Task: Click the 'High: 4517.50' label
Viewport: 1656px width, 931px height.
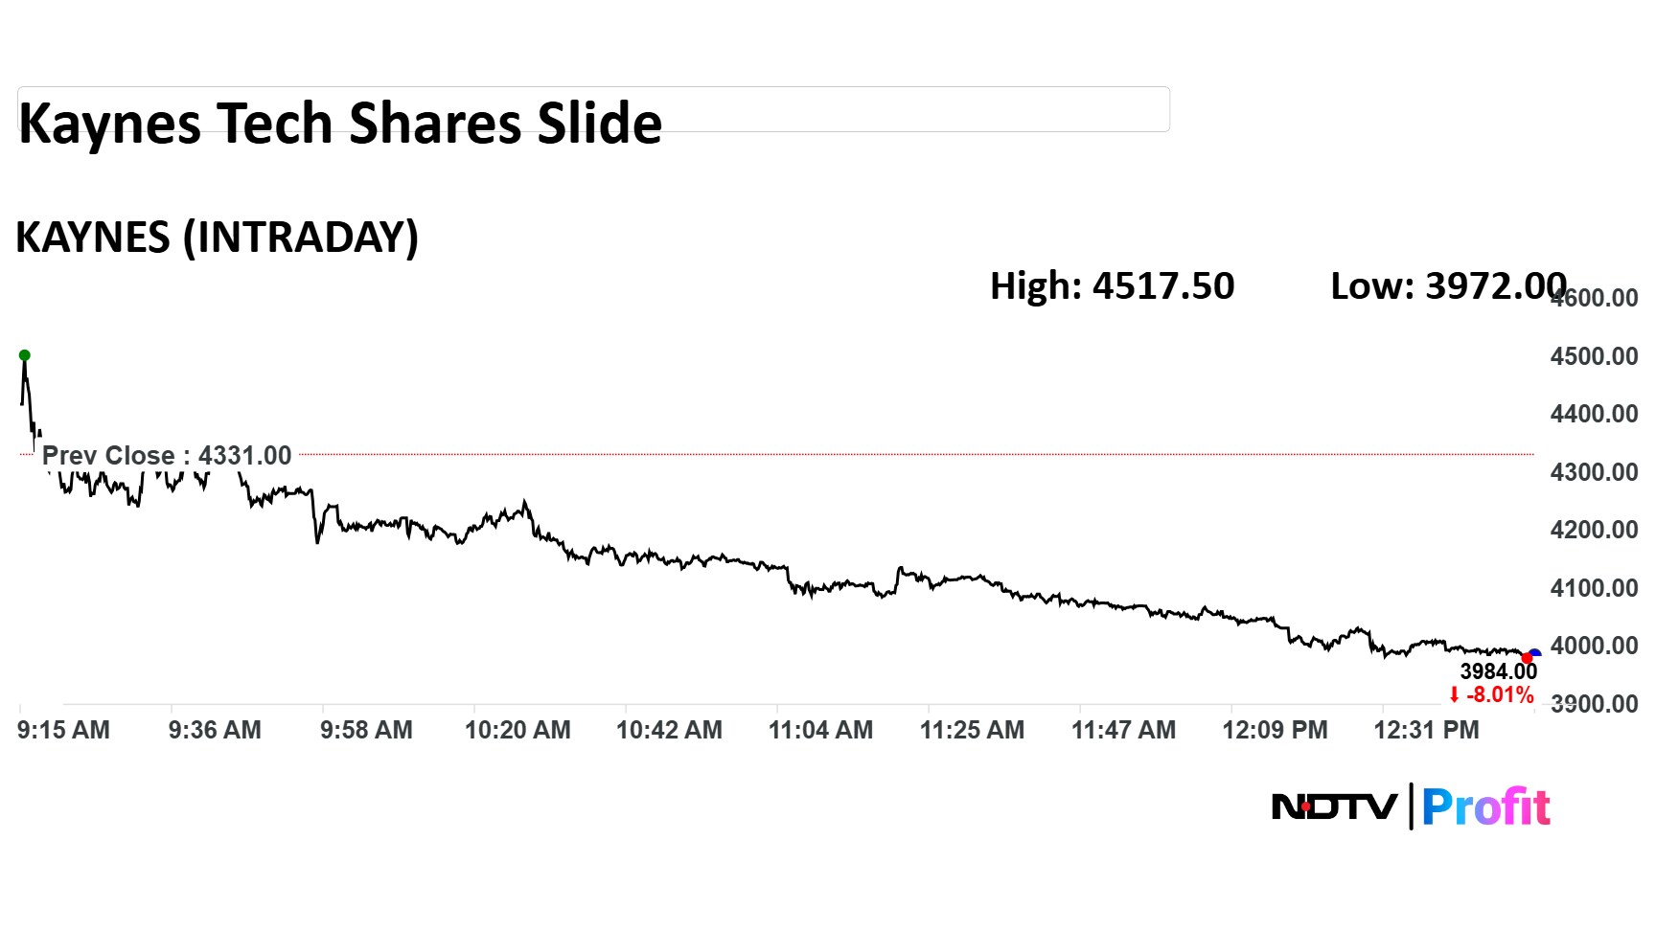Action: pos(1112,285)
